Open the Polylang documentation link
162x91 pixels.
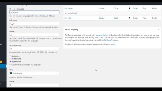[x=102, y=35]
